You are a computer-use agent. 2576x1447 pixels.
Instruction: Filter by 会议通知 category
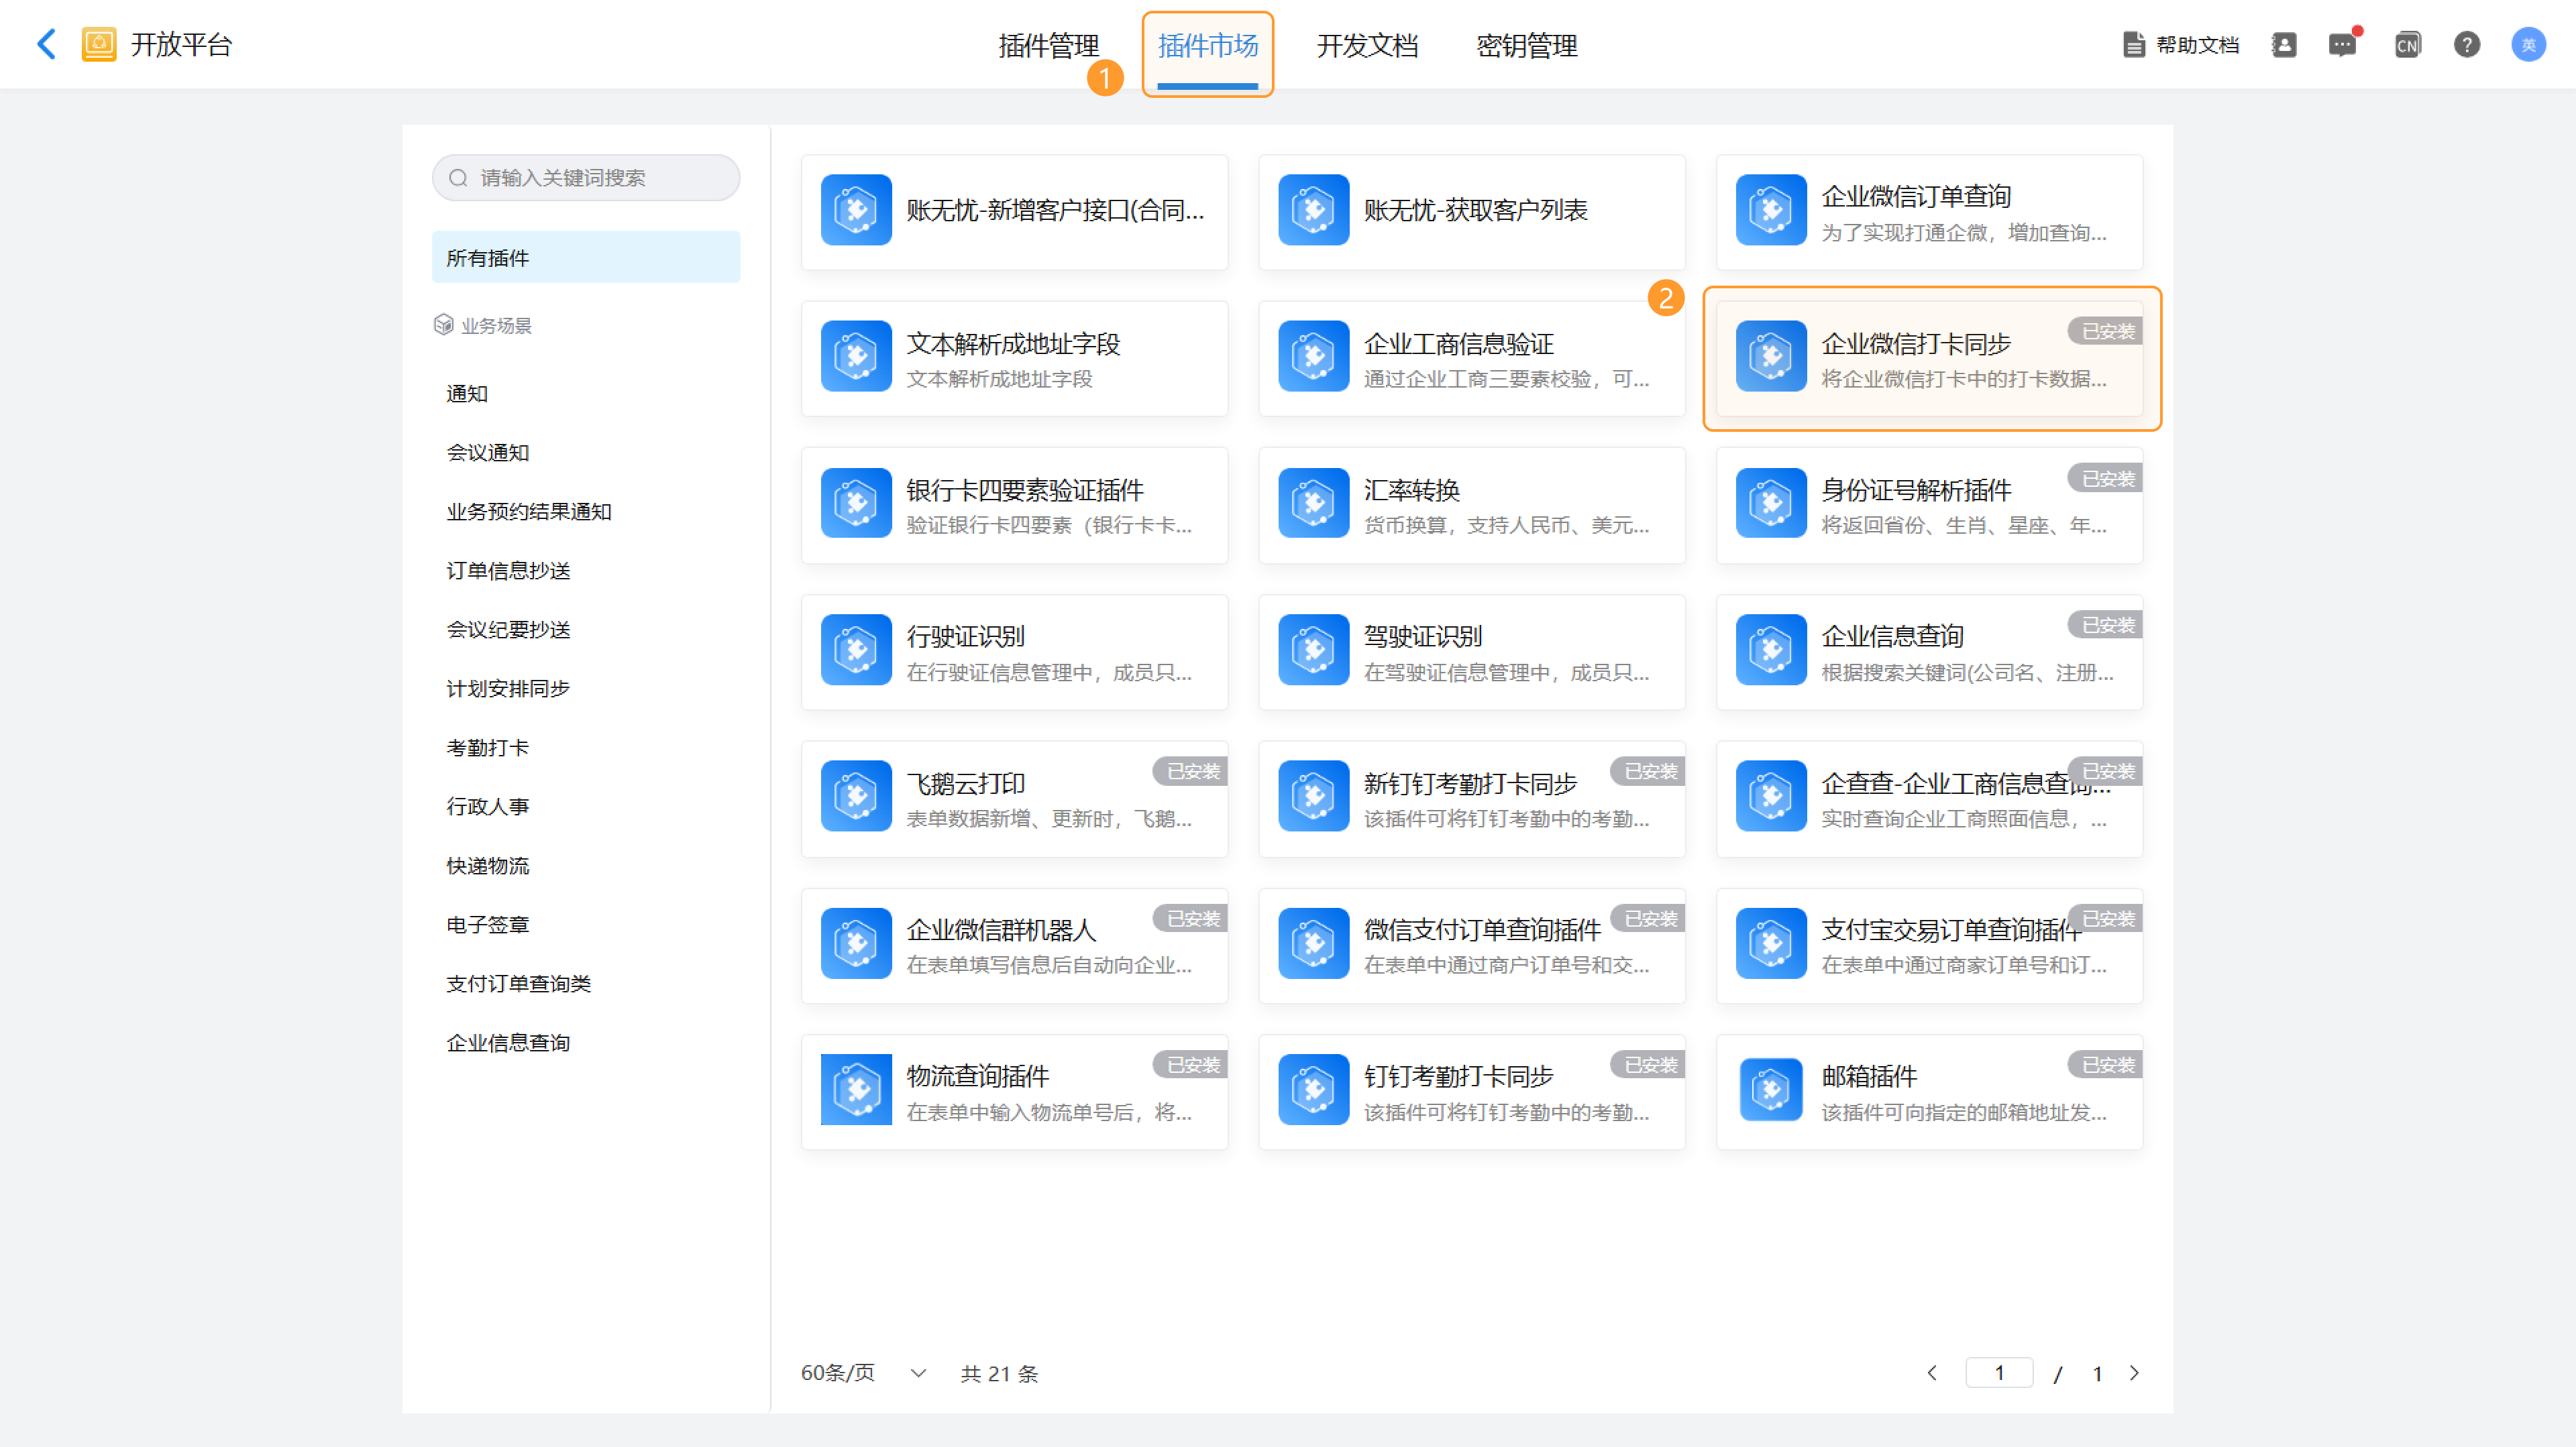(488, 453)
